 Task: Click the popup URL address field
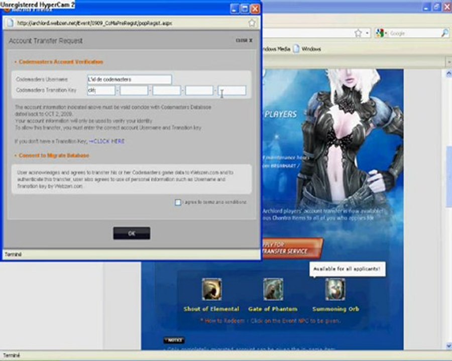pyautogui.click(x=131, y=23)
